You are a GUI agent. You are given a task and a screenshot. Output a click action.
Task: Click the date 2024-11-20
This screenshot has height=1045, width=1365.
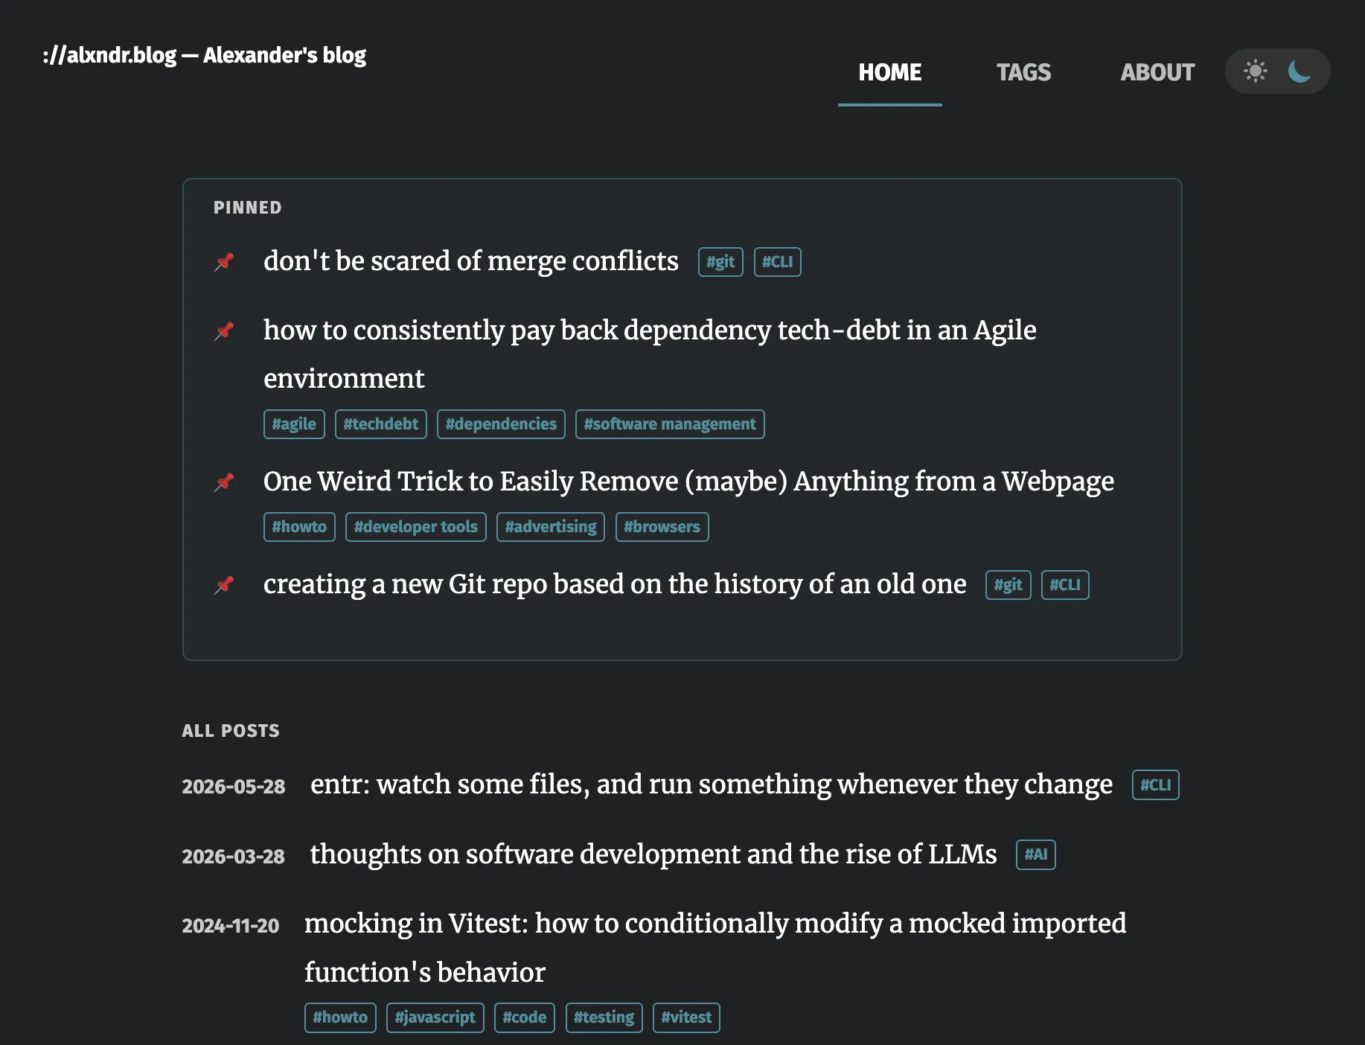[231, 926]
